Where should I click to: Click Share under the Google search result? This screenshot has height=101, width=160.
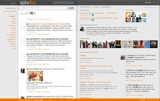pyautogui.click(x=82, y=63)
